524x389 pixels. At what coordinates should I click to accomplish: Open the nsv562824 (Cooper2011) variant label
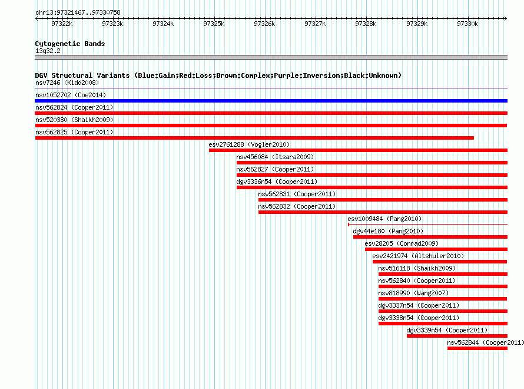(x=74, y=107)
